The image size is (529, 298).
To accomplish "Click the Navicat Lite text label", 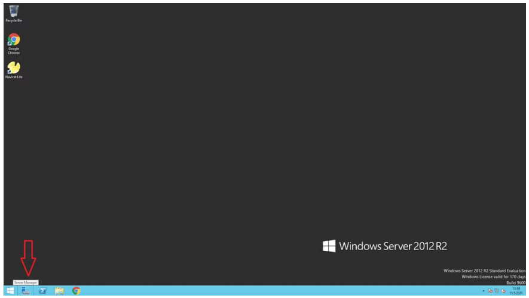I will (14, 77).
